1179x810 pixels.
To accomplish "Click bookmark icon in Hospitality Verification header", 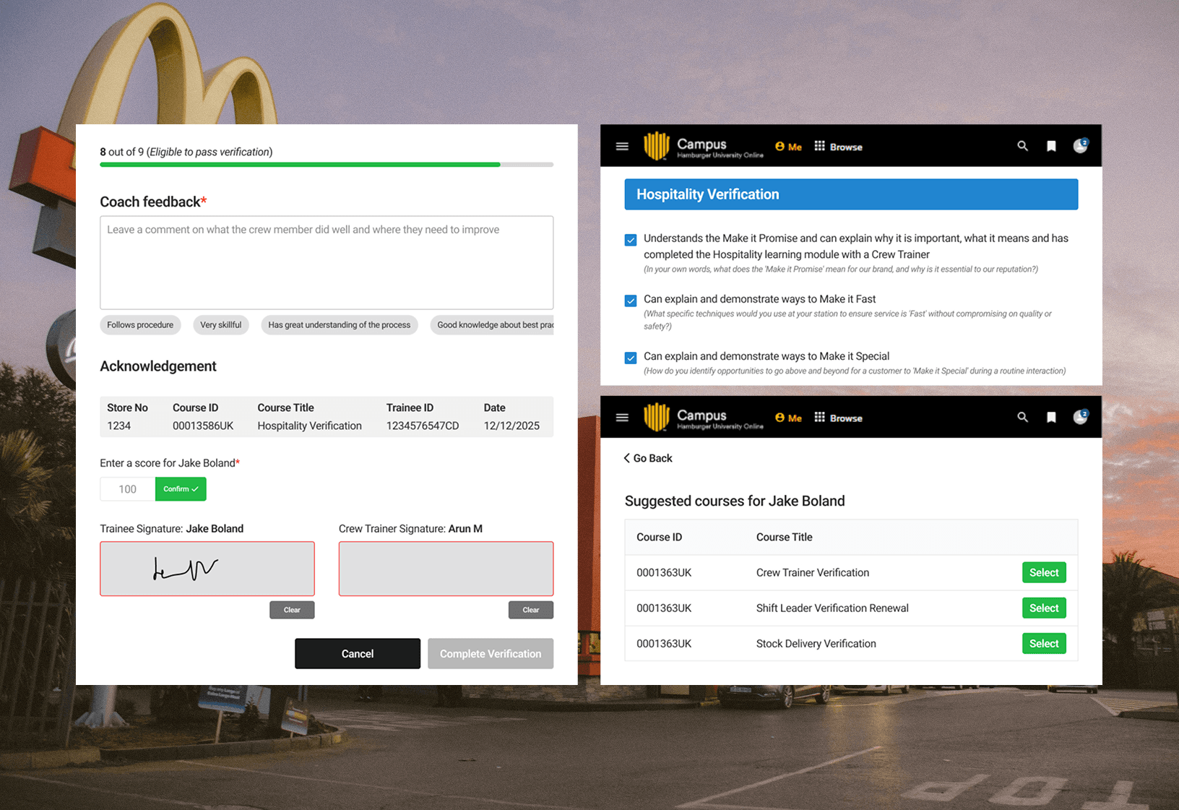I will (1051, 146).
